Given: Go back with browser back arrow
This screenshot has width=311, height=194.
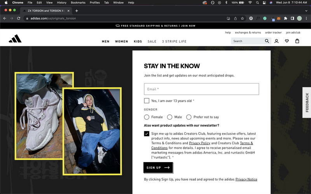Looking at the screenshot, I should tap(5, 18).
